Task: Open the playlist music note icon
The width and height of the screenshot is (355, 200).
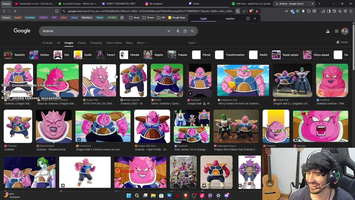Action: pyautogui.click(x=323, y=11)
